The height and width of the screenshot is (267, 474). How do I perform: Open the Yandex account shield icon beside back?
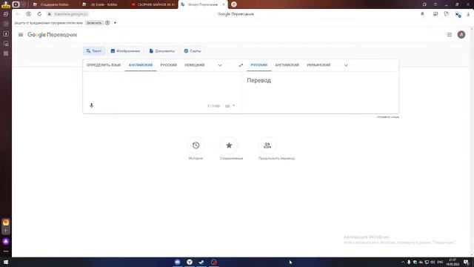(28, 14)
